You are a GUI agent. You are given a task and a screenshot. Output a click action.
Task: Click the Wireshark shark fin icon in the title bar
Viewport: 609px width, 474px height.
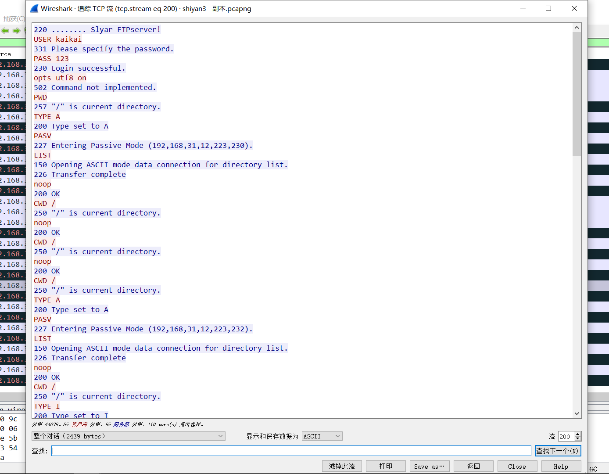[34, 8]
